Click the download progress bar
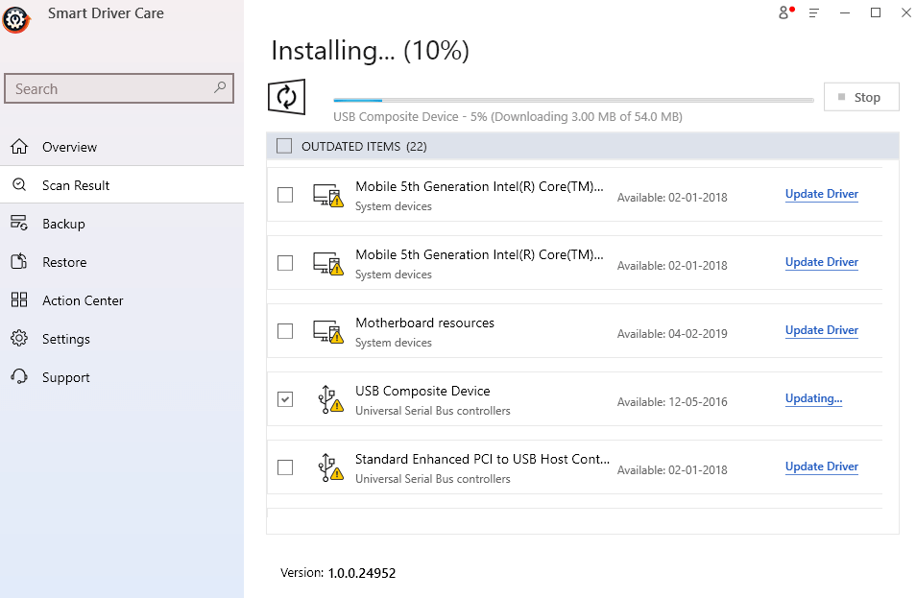Screen dimensions: 916x598 tap(572, 99)
